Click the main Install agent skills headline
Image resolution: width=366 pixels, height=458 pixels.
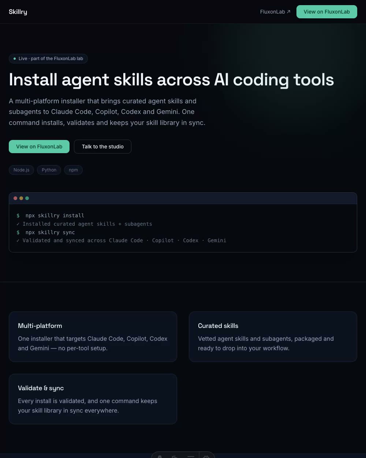(x=171, y=80)
